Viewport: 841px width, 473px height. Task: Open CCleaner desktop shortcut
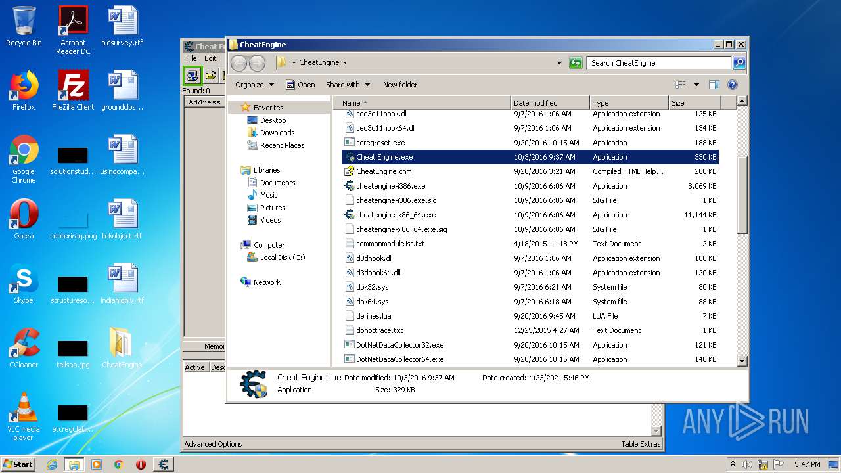coord(24,348)
